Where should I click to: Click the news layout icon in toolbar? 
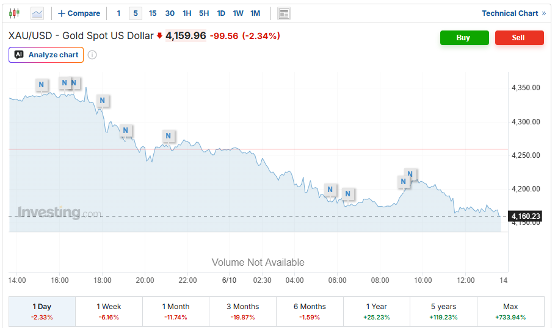click(x=284, y=13)
